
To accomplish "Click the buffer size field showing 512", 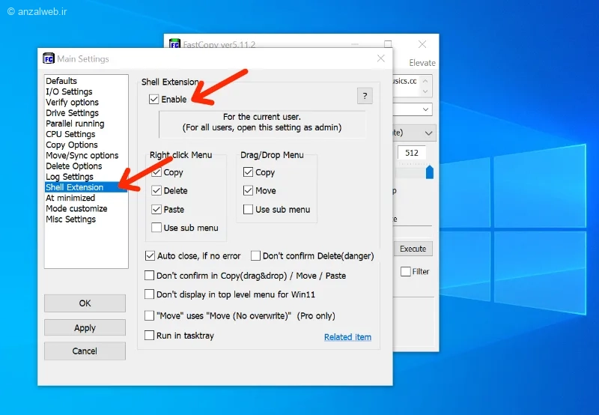I will coord(412,153).
